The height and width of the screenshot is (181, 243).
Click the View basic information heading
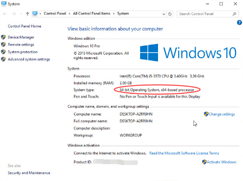coord(115,29)
